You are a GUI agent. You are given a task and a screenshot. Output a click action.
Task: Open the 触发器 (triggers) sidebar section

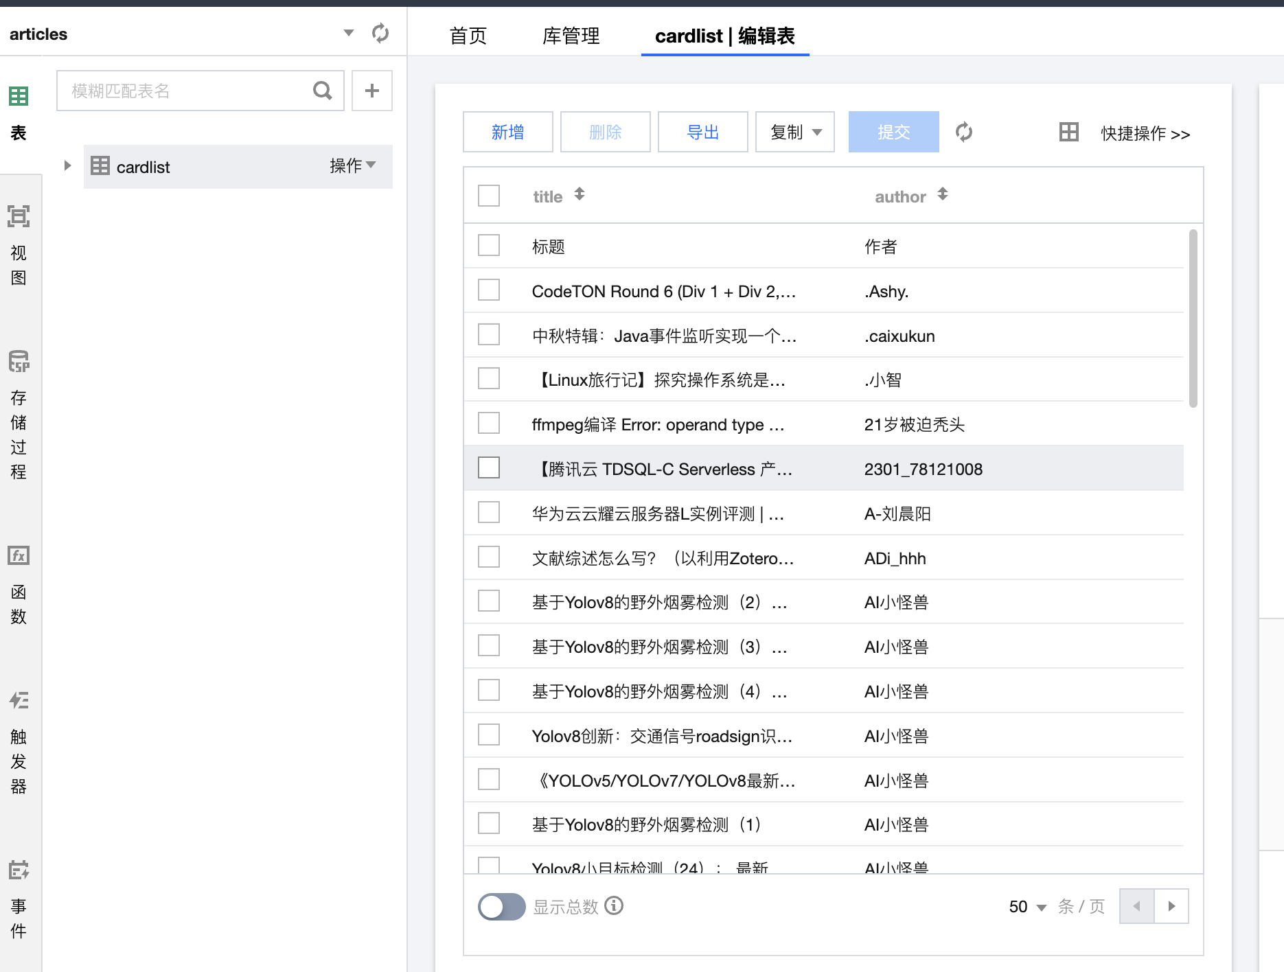click(19, 743)
